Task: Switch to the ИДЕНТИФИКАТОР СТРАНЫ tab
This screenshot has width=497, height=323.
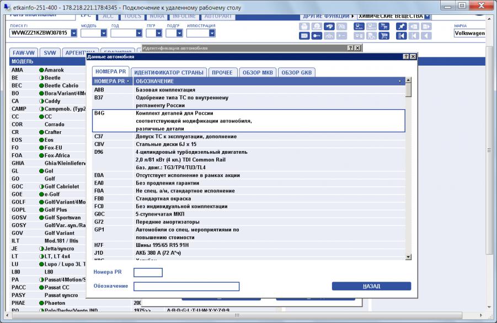Action: [x=169, y=73]
